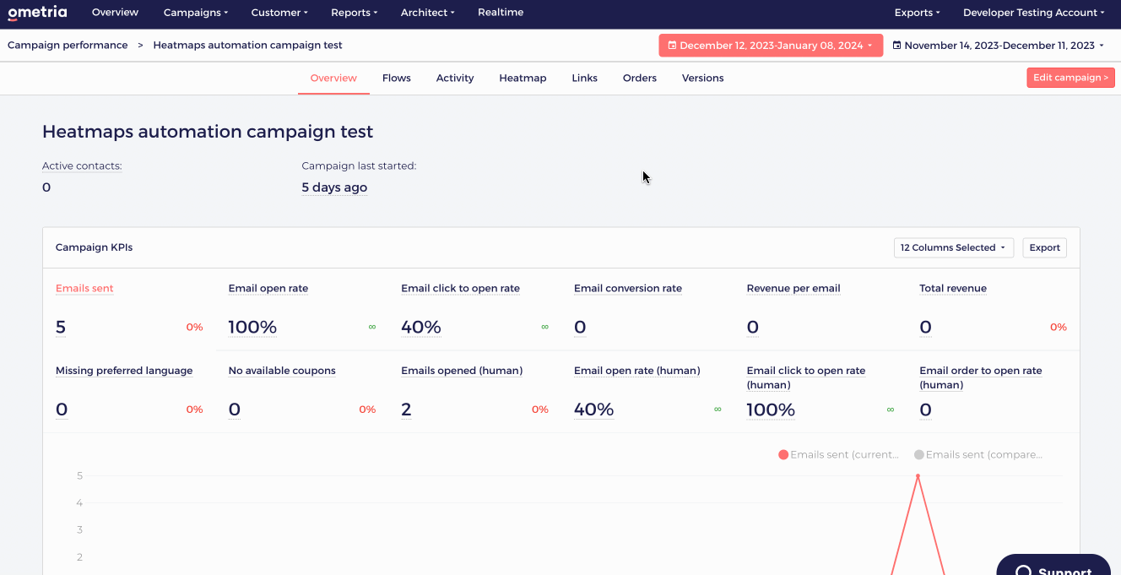Open the Emails sent KPI link
This screenshot has height=575, width=1121.
point(84,288)
